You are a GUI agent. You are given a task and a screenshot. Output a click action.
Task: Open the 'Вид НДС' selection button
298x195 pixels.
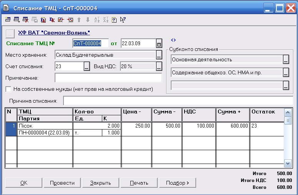click(159, 66)
